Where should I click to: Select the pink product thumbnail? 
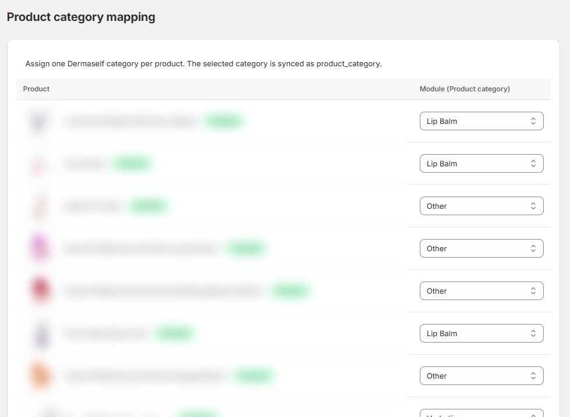[x=40, y=248]
